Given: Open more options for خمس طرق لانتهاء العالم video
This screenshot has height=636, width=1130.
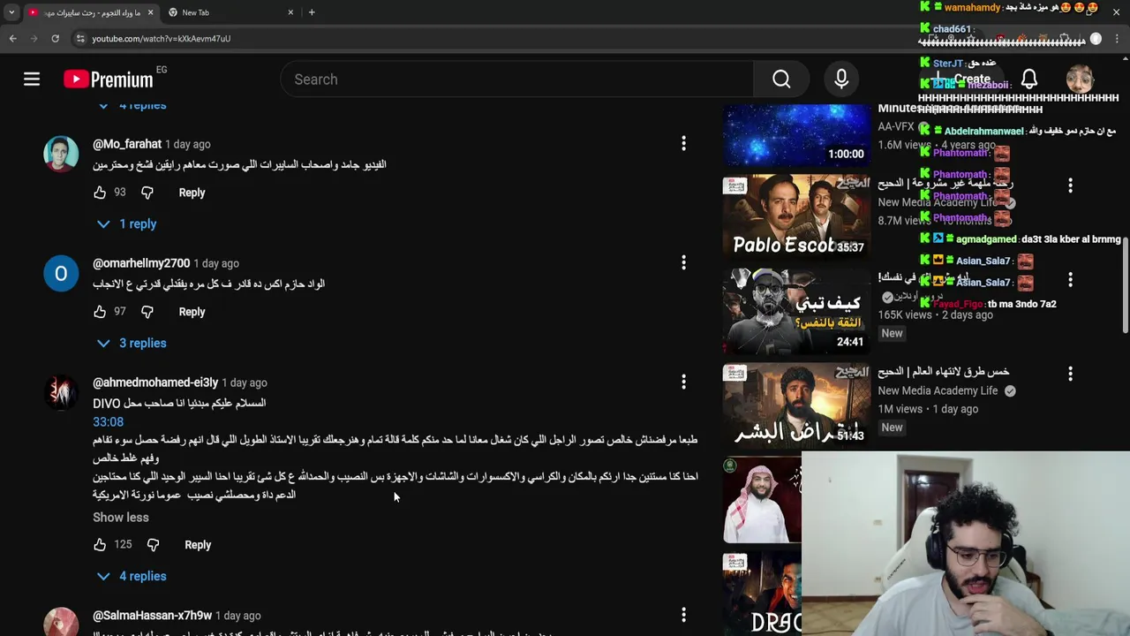Looking at the screenshot, I should coord(1070,375).
